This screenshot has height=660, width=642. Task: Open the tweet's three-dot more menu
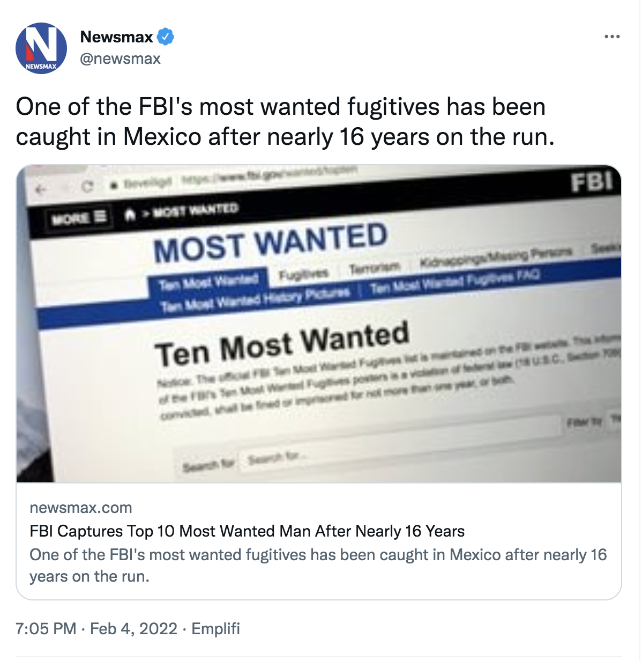click(612, 37)
